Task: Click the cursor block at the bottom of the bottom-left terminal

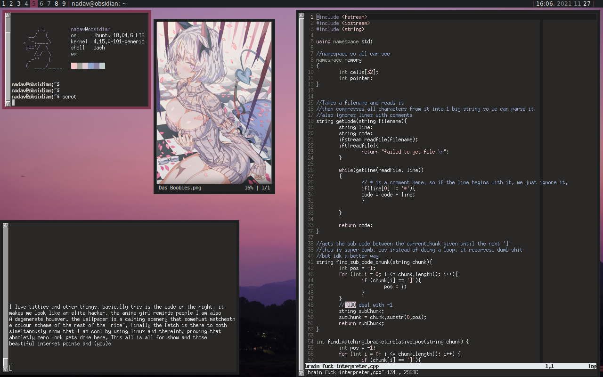Action: (x=11, y=368)
